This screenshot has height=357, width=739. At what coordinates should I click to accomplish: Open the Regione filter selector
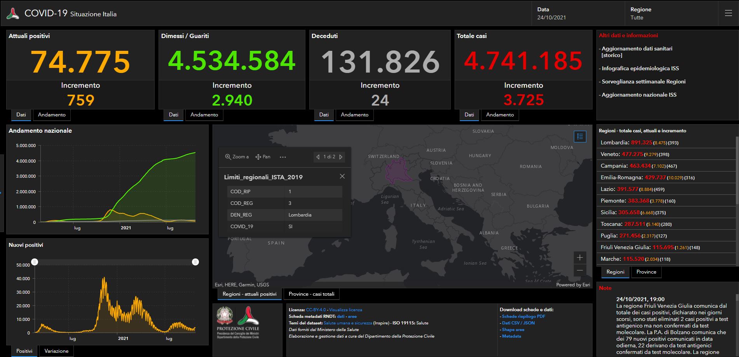point(672,14)
